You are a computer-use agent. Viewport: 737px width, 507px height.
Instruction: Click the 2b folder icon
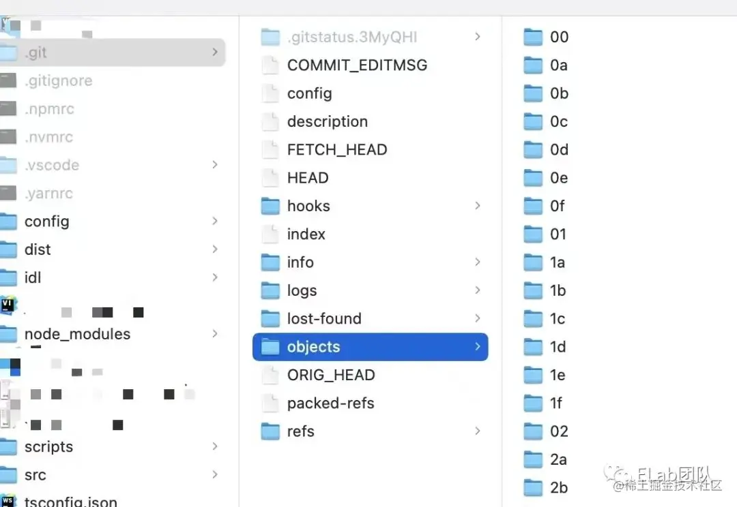pos(533,488)
